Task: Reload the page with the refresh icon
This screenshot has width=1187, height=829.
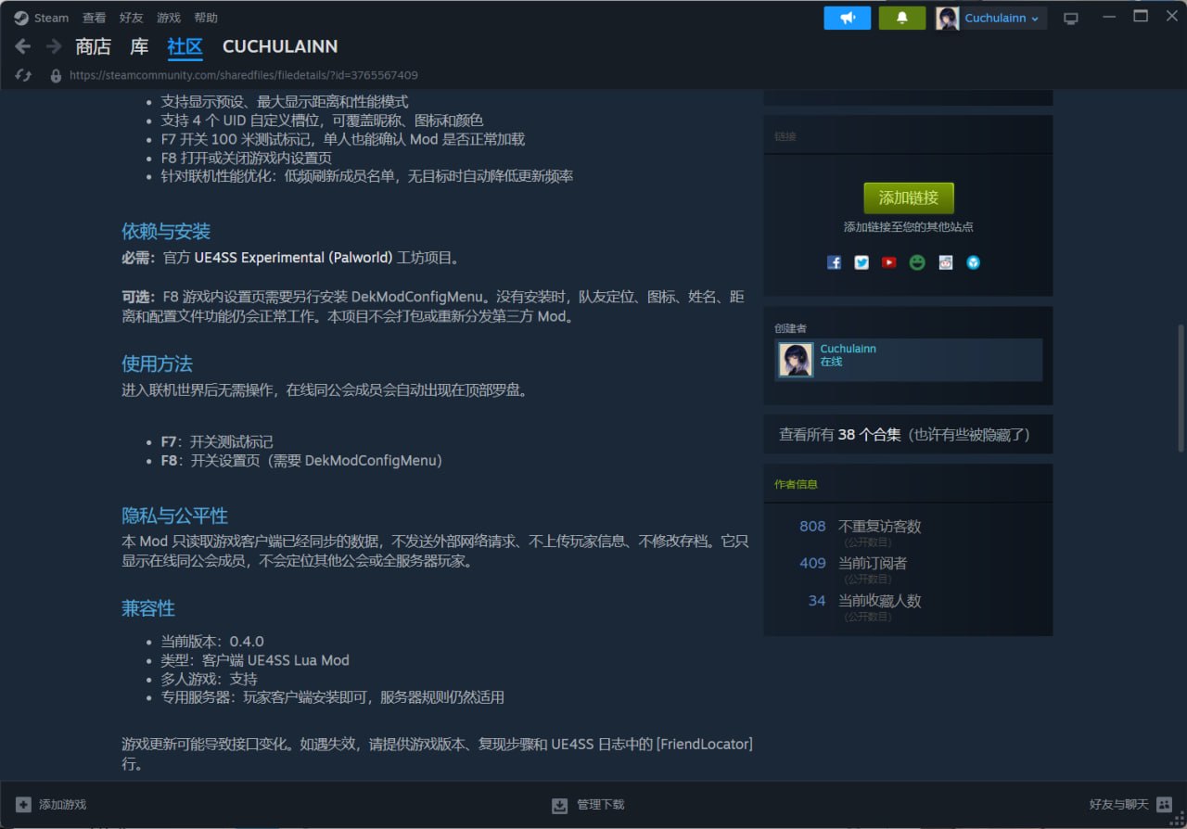Action: click(24, 75)
